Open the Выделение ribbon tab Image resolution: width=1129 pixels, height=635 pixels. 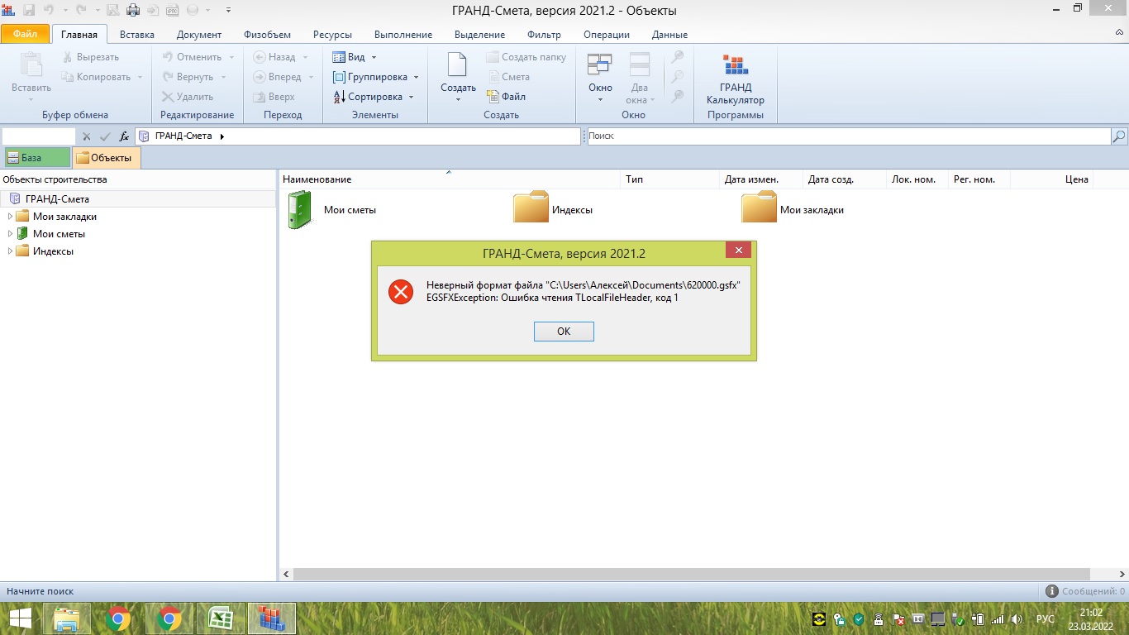point(479,35)
